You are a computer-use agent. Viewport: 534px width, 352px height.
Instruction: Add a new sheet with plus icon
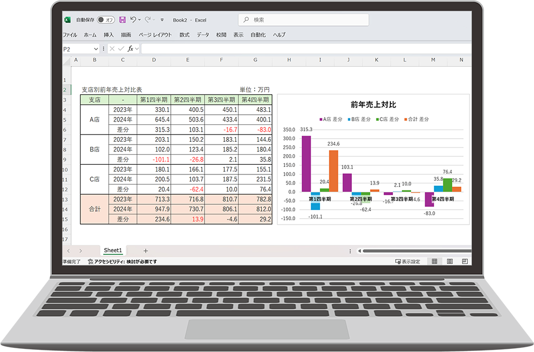146,251
